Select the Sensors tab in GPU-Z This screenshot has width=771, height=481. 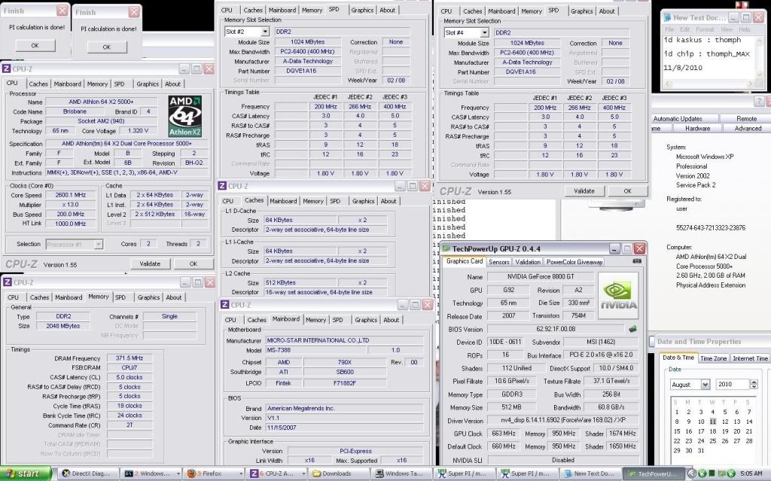tap(498, 262)
